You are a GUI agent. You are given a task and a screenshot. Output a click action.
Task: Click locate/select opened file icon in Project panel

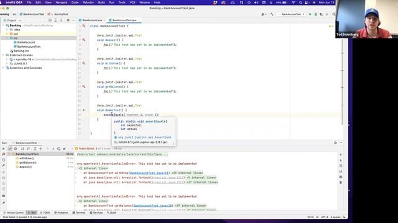pos(50,20)
